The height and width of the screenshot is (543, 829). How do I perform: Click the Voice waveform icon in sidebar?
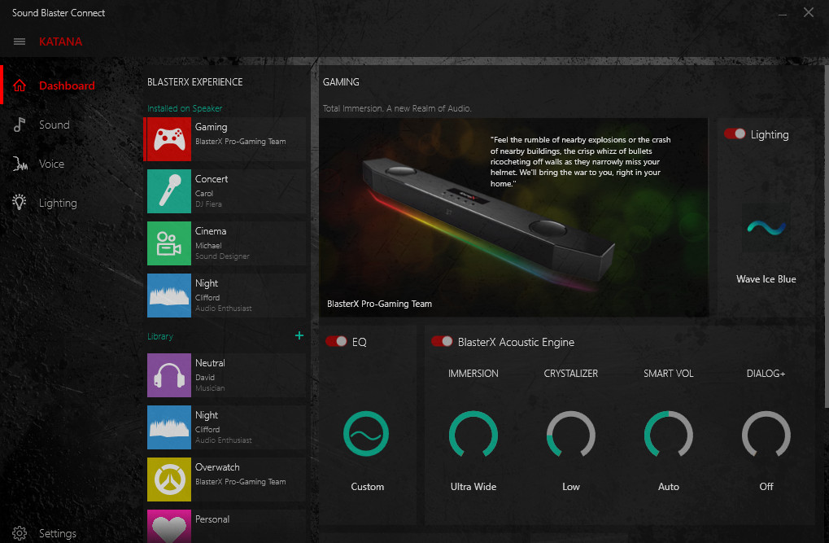(20, 164)
